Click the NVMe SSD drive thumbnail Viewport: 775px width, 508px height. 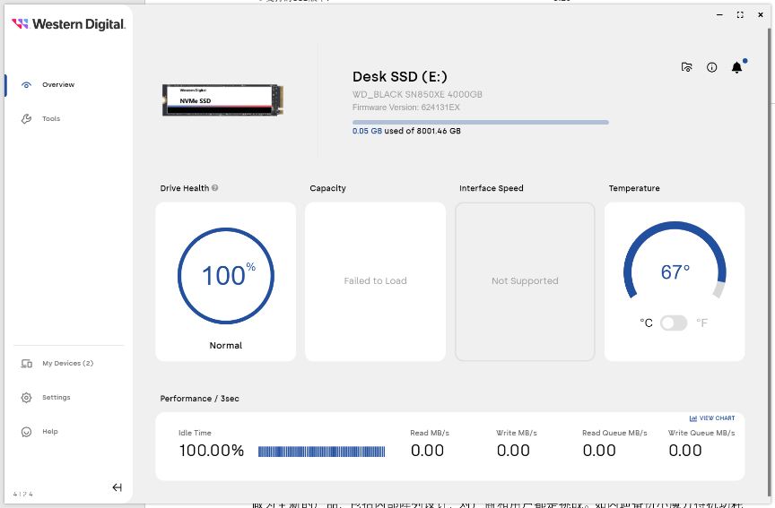click(x=223, y=100)
